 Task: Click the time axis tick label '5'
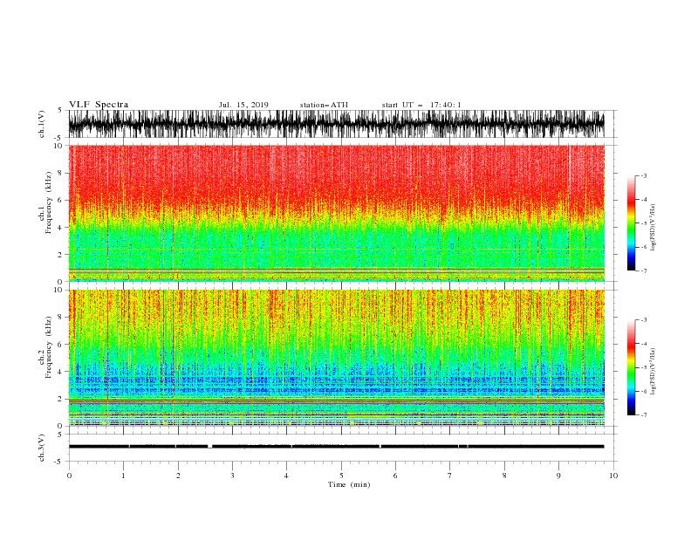341,476
